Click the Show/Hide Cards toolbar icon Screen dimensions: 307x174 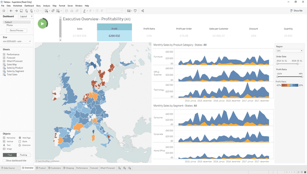pyautogui.click(x=129, y=11)
